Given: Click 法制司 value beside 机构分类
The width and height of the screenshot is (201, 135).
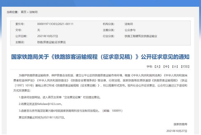Looking at the screenshot, I should click(x=128, y=24).
